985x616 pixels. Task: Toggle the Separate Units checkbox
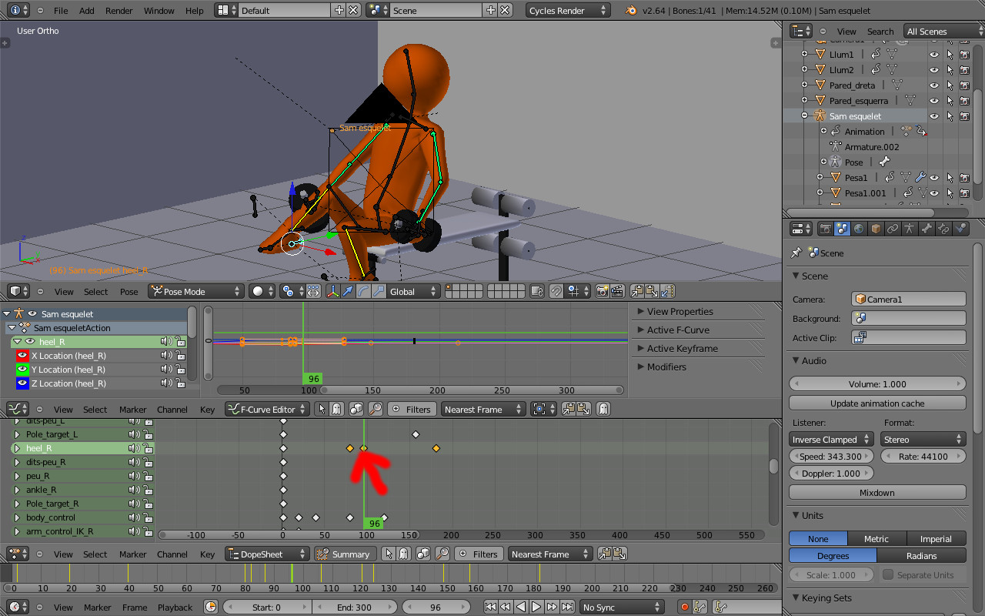click(x=888, y=574)
